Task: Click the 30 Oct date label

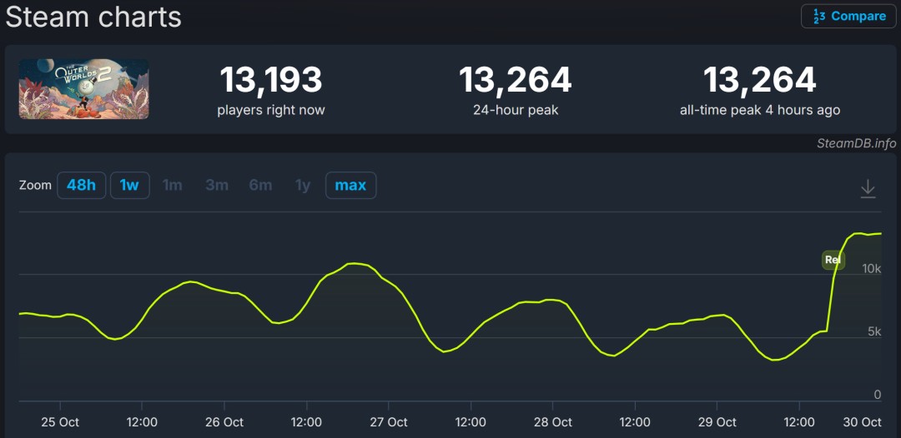Action: coord(862,422)
